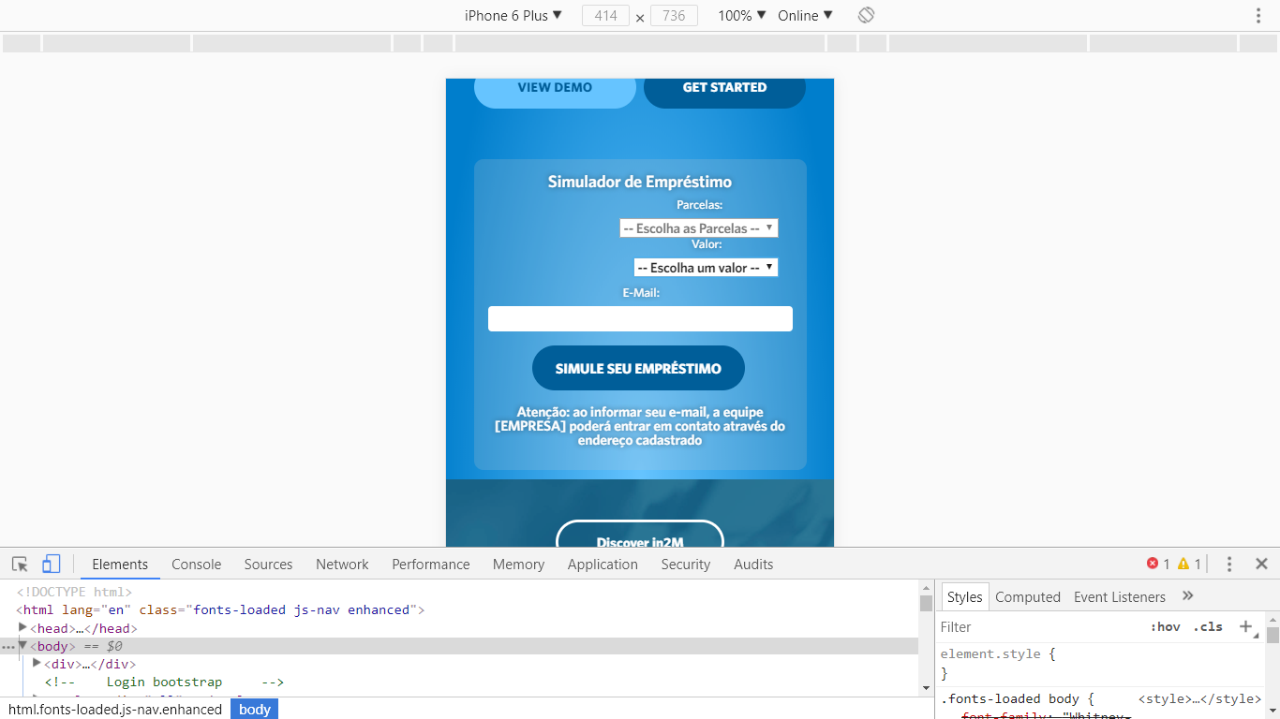Open iPhone 6 Plus device dropdown
Image resolution: width=1280 pixels, height=719 pixels.
[x=513, y=15]
